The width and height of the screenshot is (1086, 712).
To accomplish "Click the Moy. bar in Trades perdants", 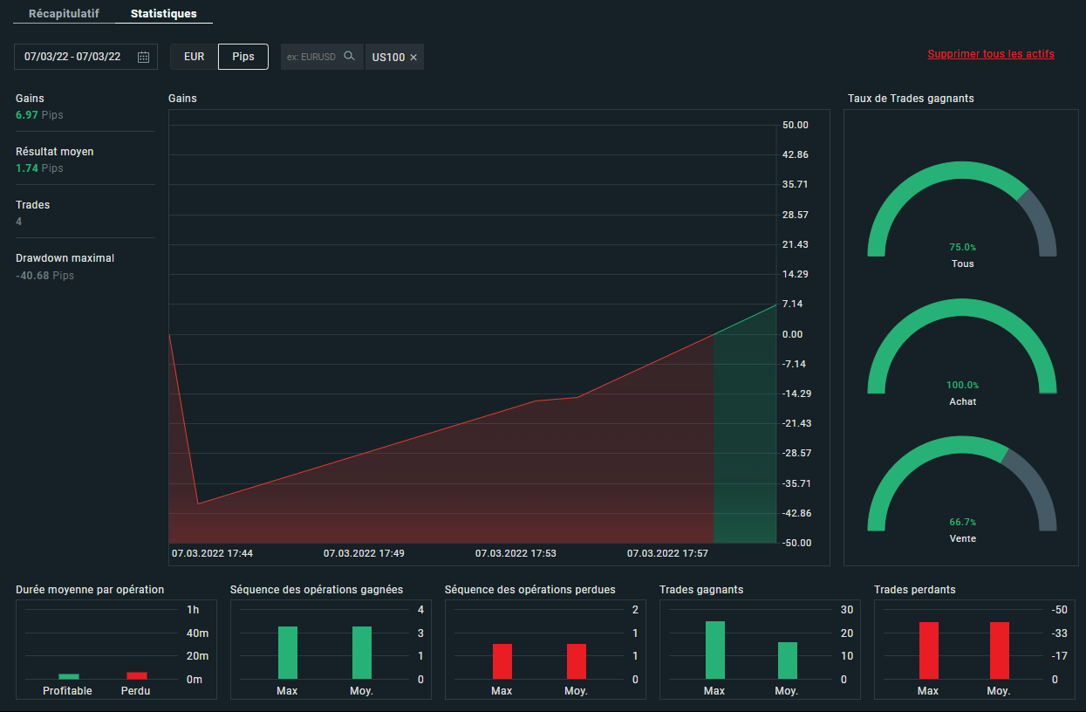I will [1000, 650].
